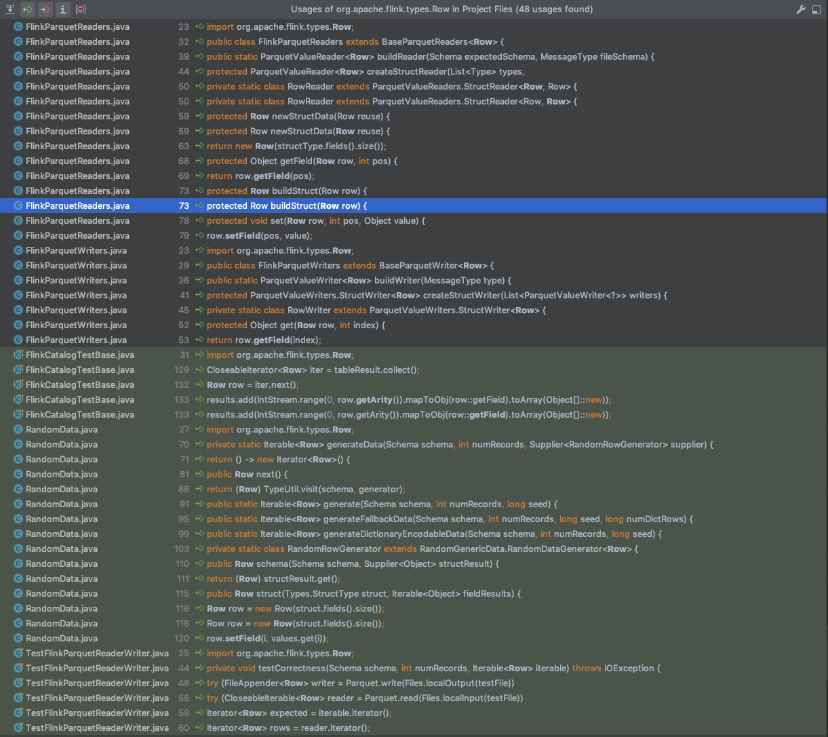Click the scroll-to-source download-style icon in toolbar
828x737 pixels.
[10, 9]
